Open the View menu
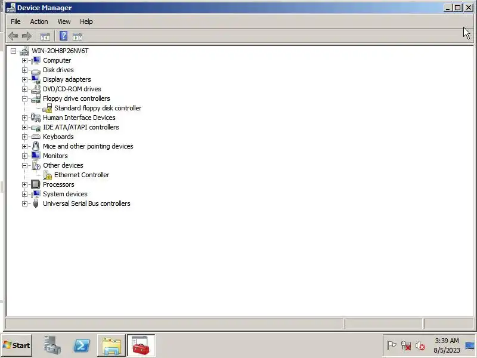The width and height of the screenshot is (477, 358). [64, 21]
